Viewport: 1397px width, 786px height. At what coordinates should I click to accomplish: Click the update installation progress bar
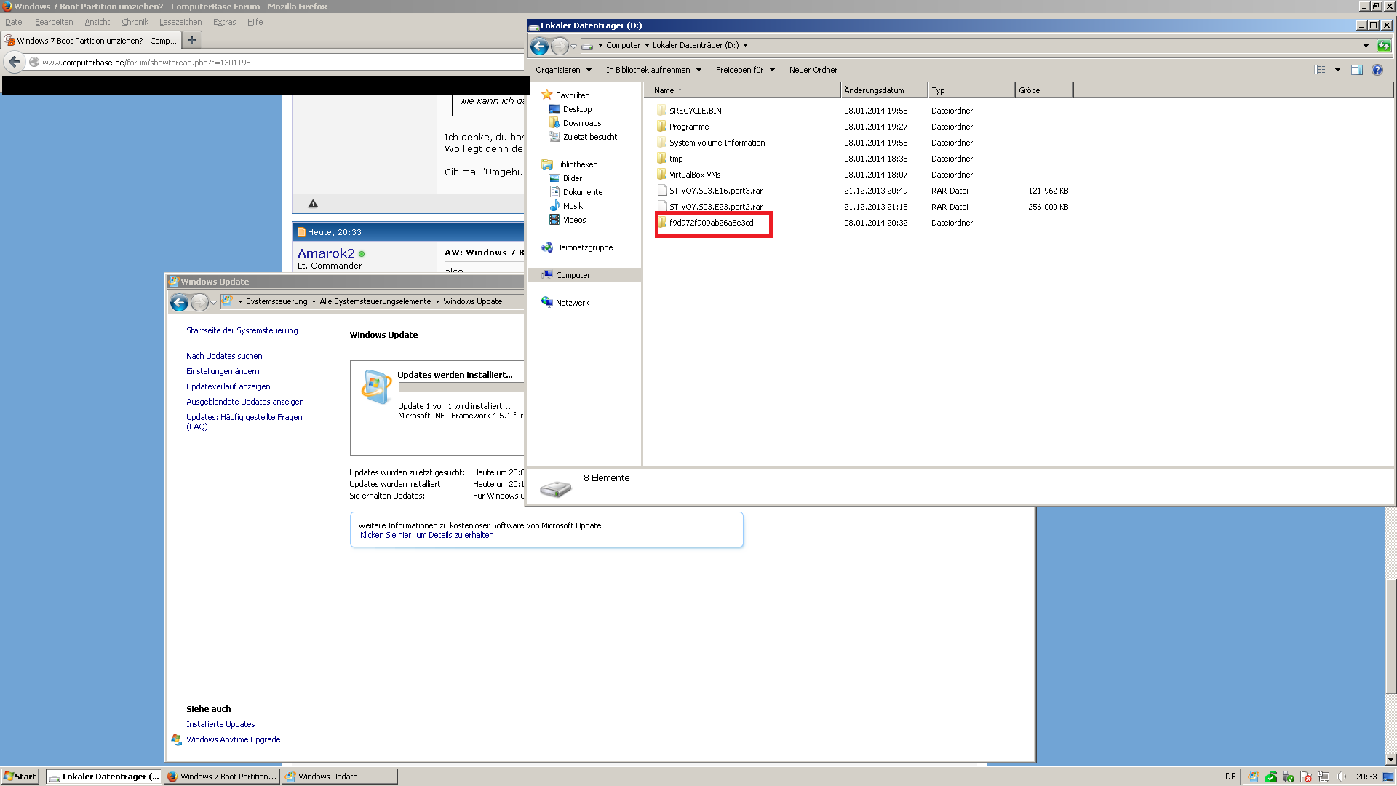point(461,387)
